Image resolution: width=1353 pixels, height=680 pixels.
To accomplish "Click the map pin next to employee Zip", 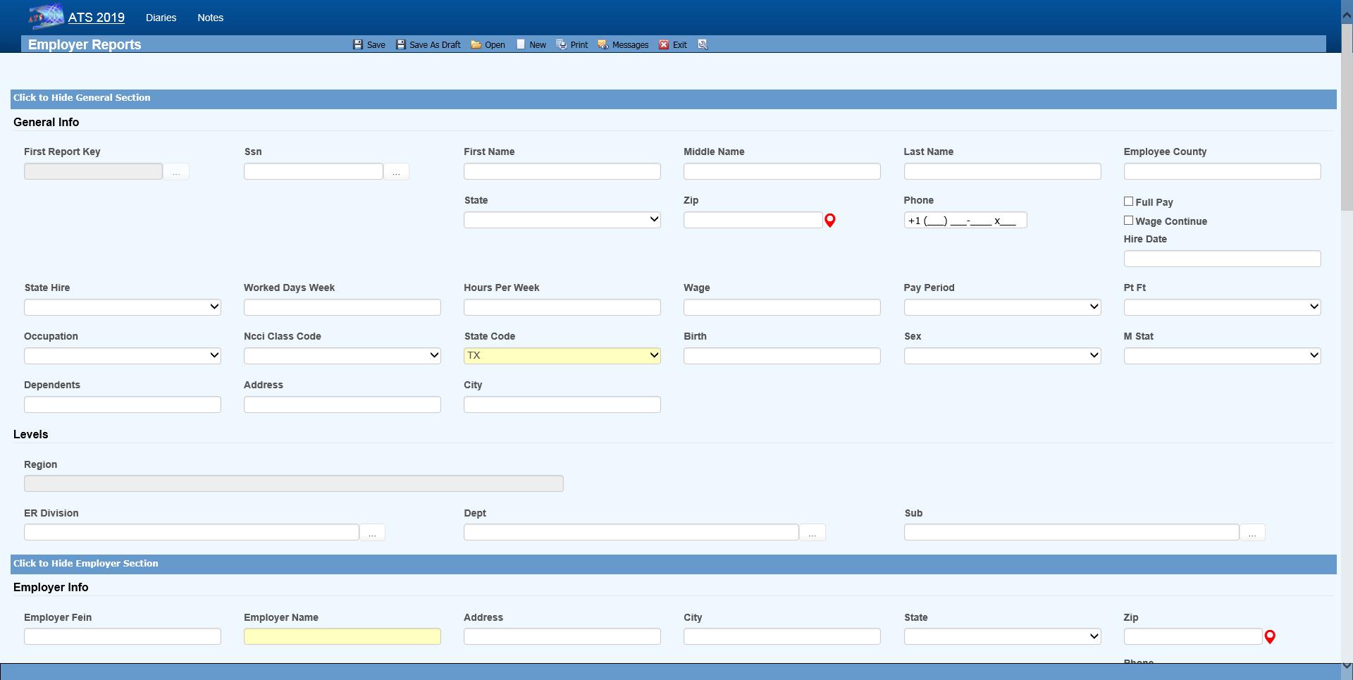I will [x=830, y=221].
